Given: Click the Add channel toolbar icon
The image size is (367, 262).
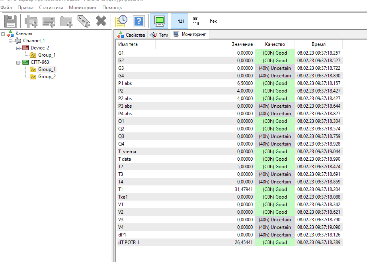Looking at the screenshot, I should click(x=31, y=21).
